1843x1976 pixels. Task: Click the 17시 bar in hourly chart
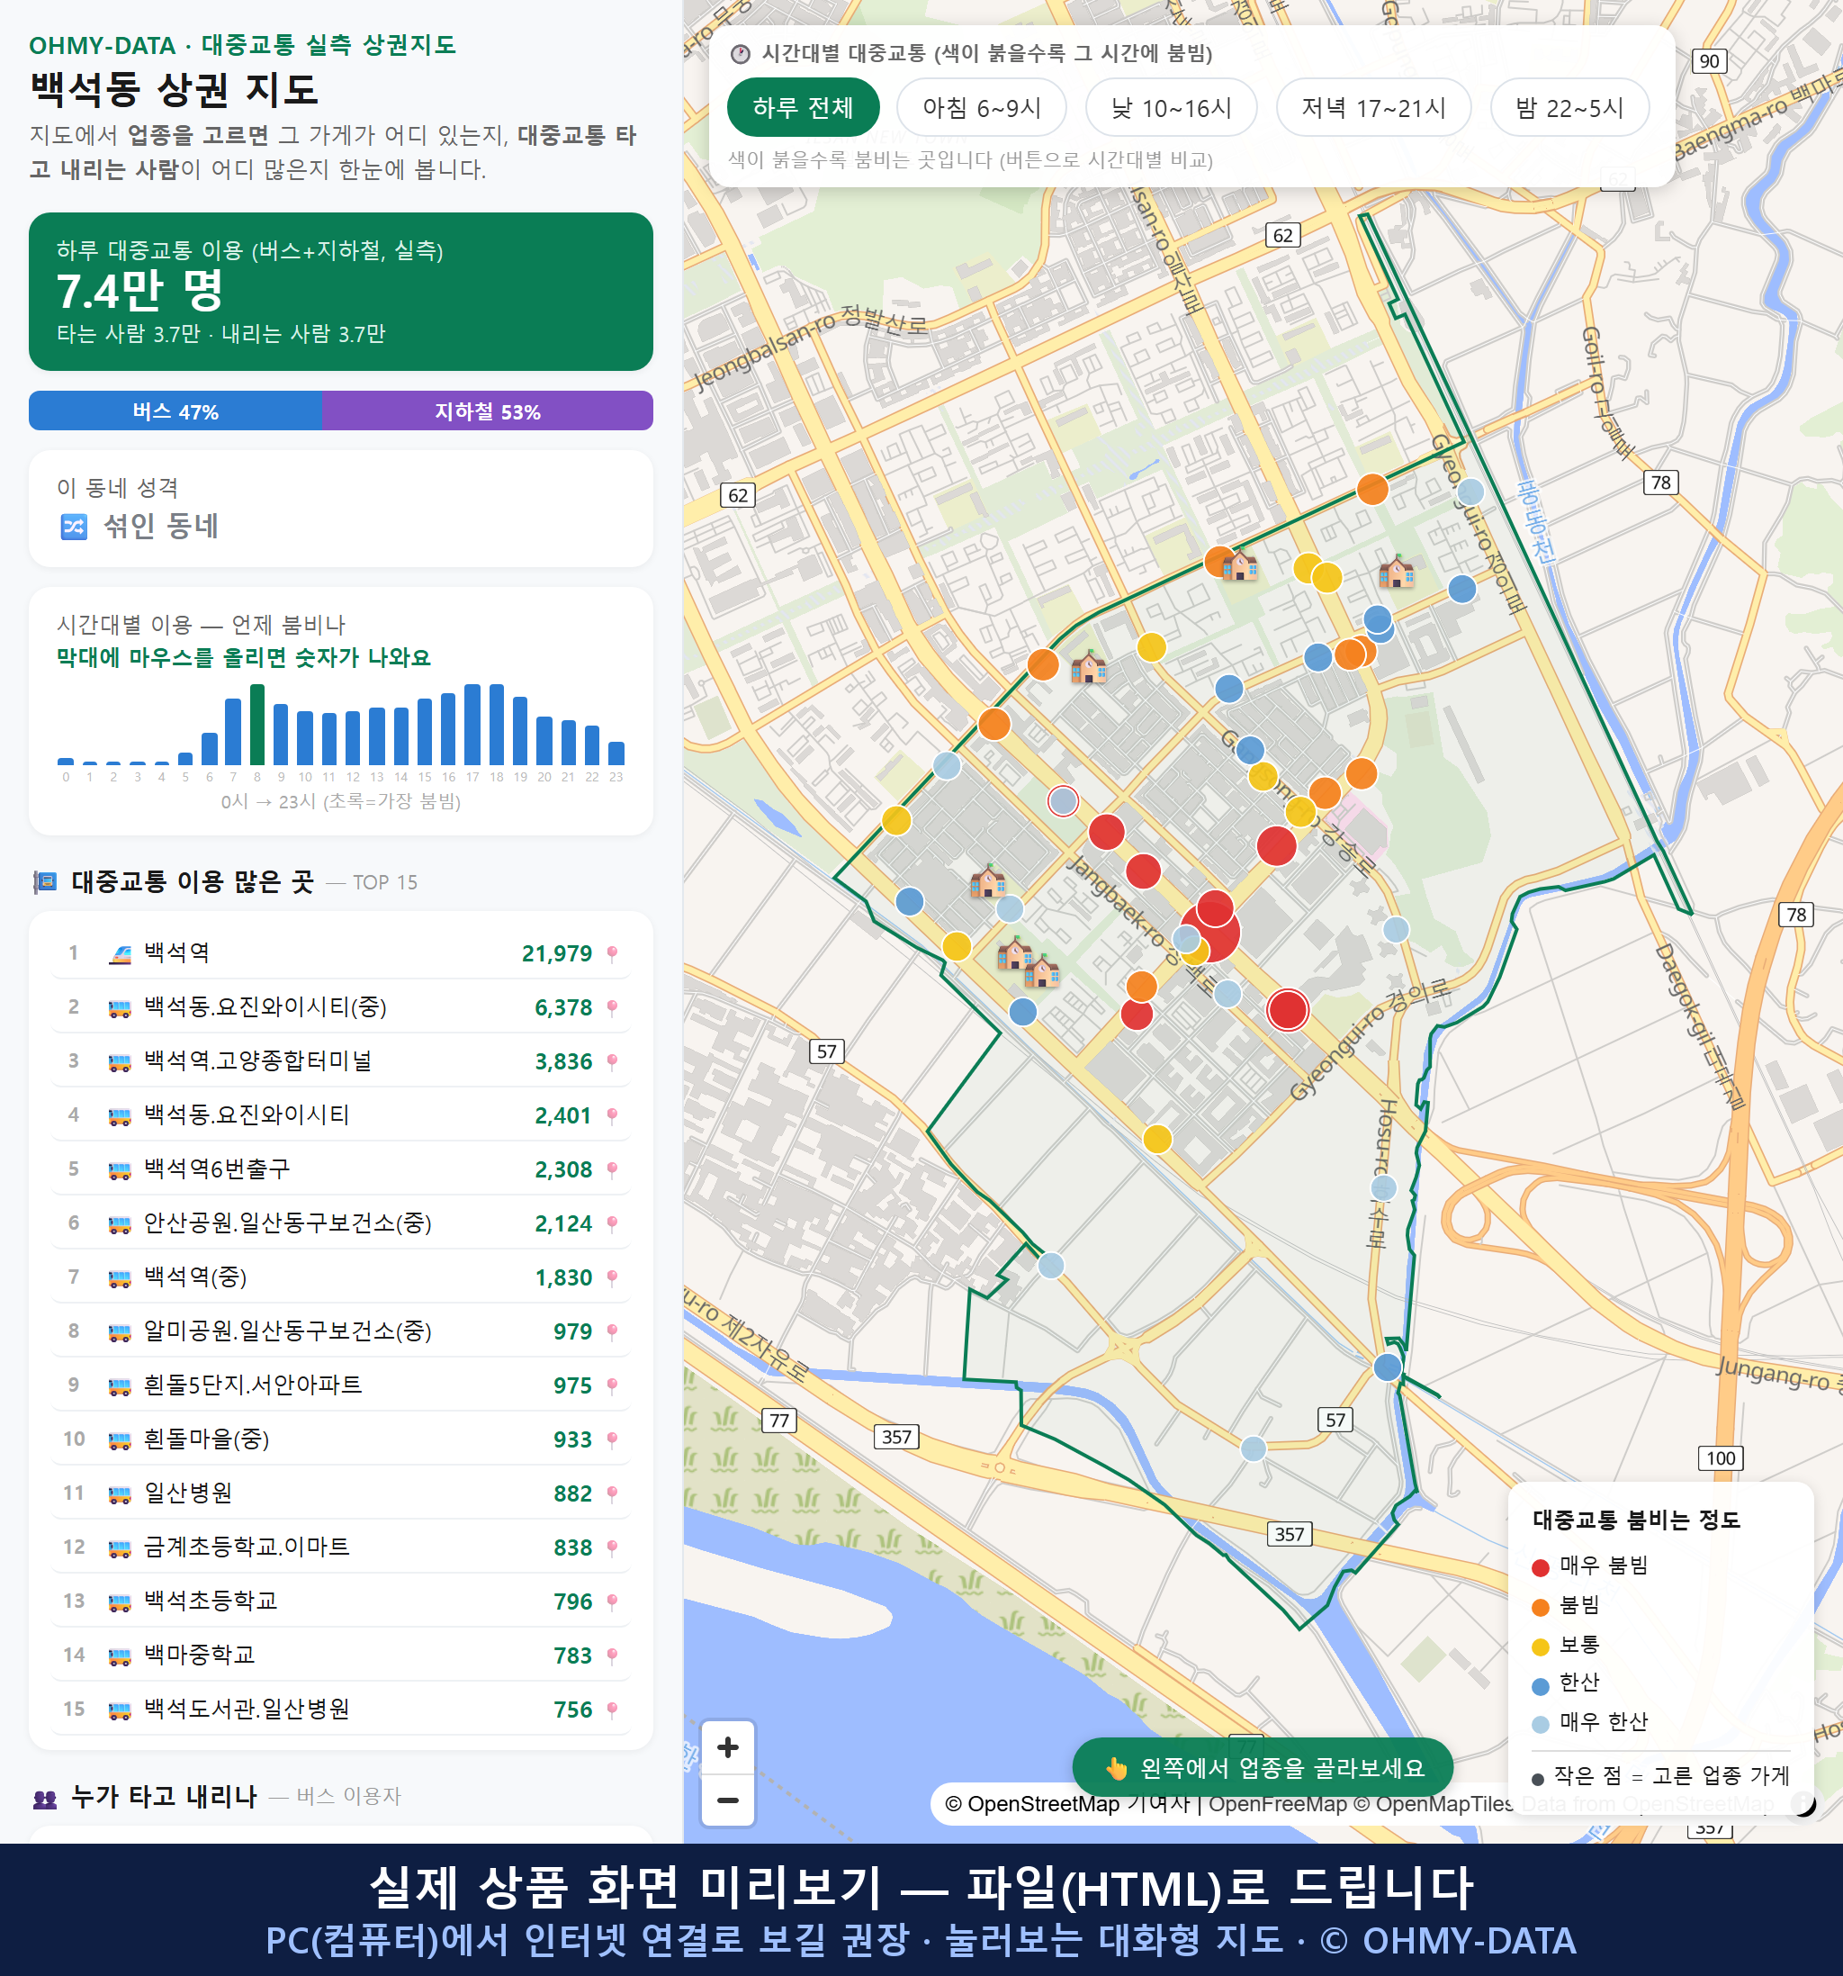click(473, 725)
